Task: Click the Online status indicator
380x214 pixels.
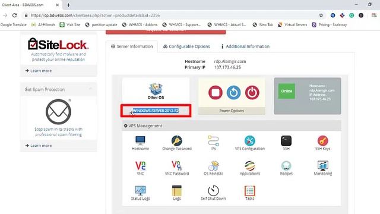Action: pos(286,91)
